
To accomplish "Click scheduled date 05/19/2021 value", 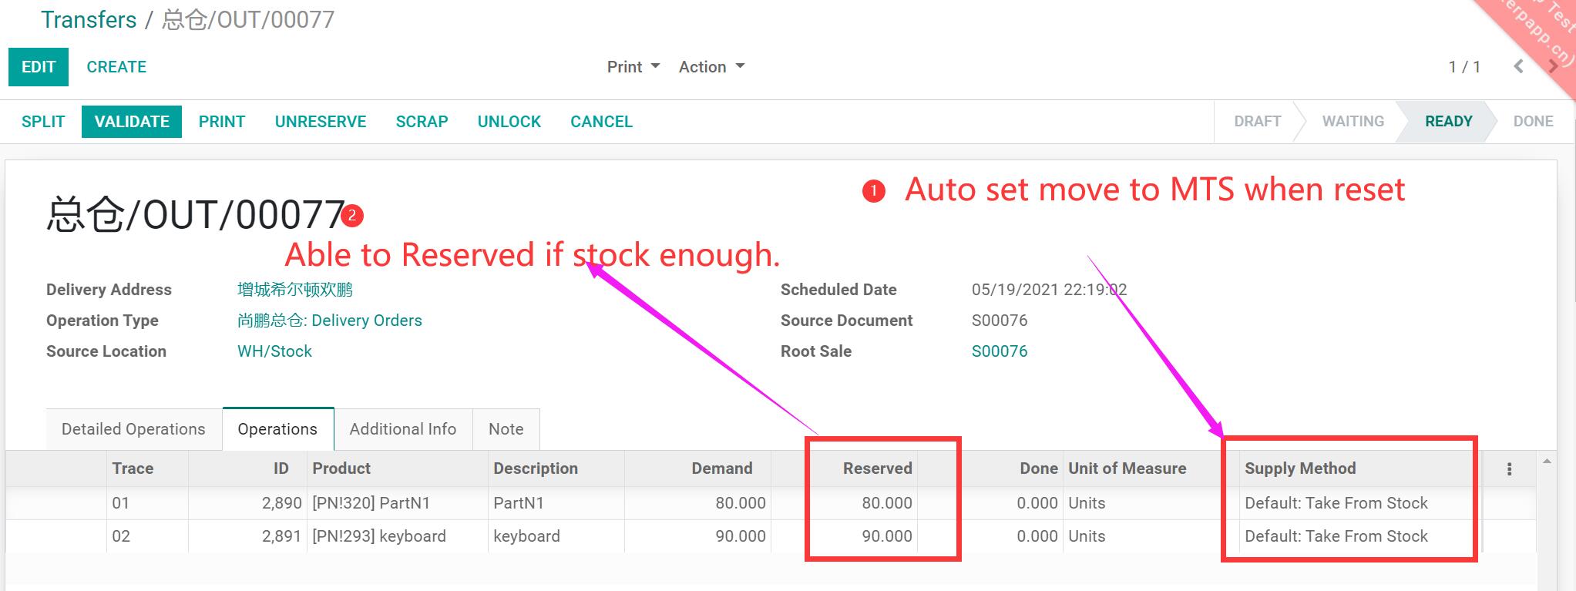I will coord(1049,290).
